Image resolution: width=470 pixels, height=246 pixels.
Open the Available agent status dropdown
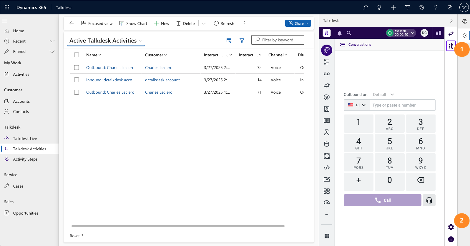[401, 33]
